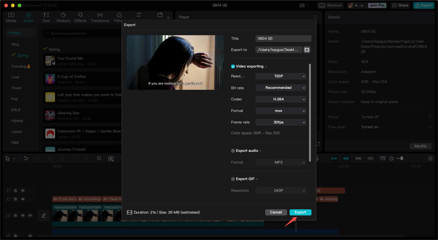Image resolution: width=438 pixels, height=240 pixels.
Task: Hide the topmost text track
Action: (x=23, y=190)
